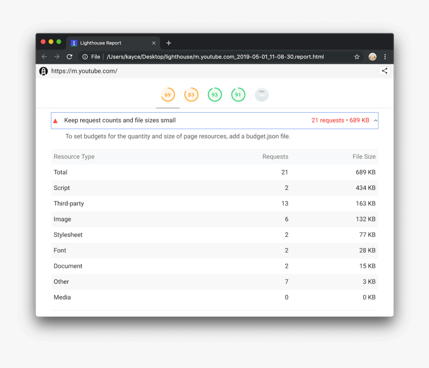
Task: Select the Document row label
Action: pyautogui.click(x=68, y=266)
